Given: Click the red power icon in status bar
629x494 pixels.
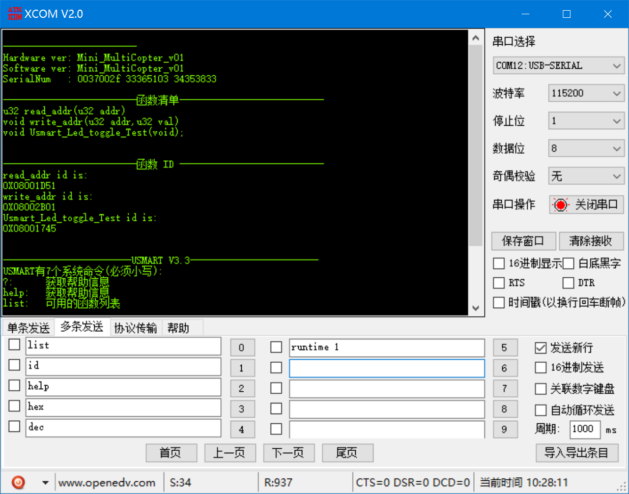Looking at the screenshot, I should click(18, 482).
